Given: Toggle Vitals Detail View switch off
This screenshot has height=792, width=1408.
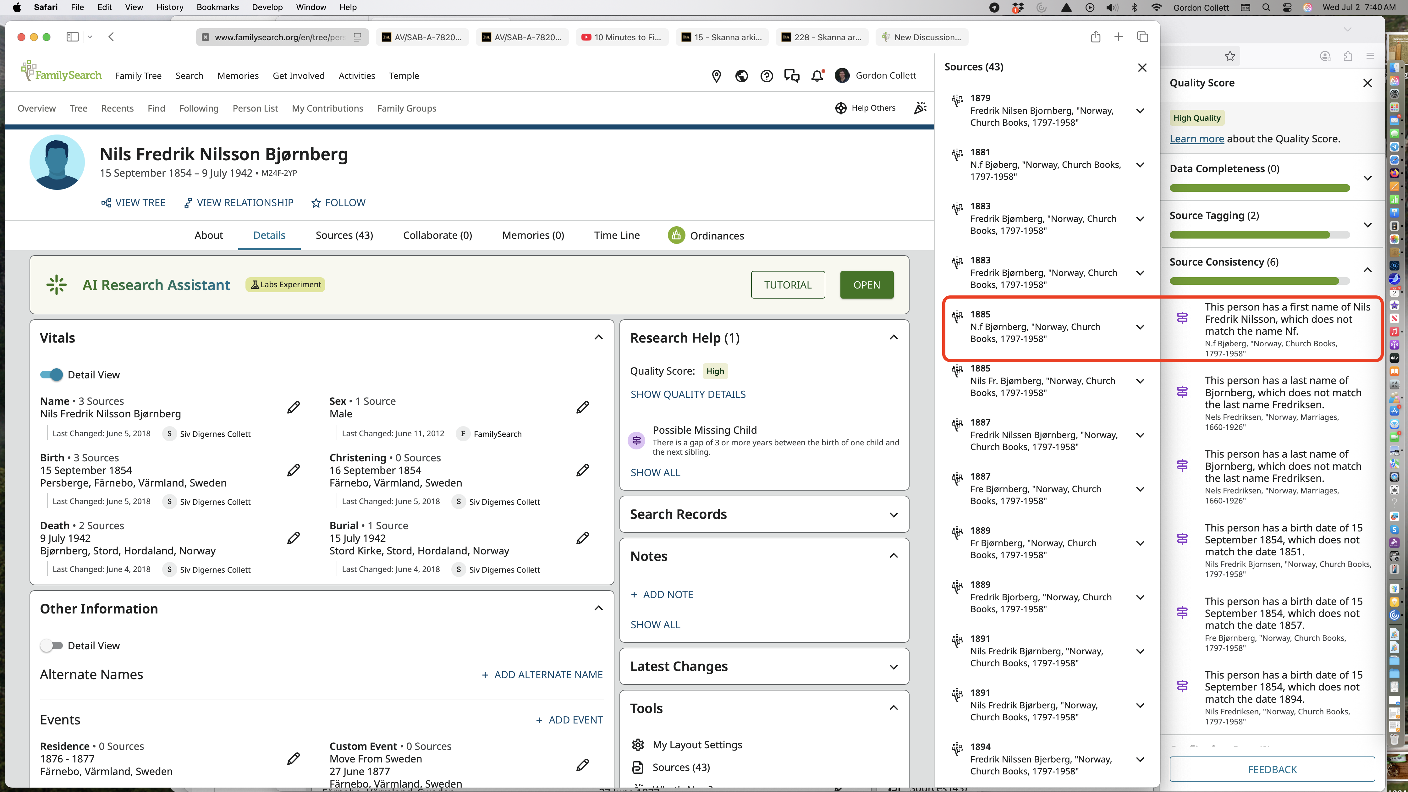Looking at the screenshot, I should click(x=52, y=375).
